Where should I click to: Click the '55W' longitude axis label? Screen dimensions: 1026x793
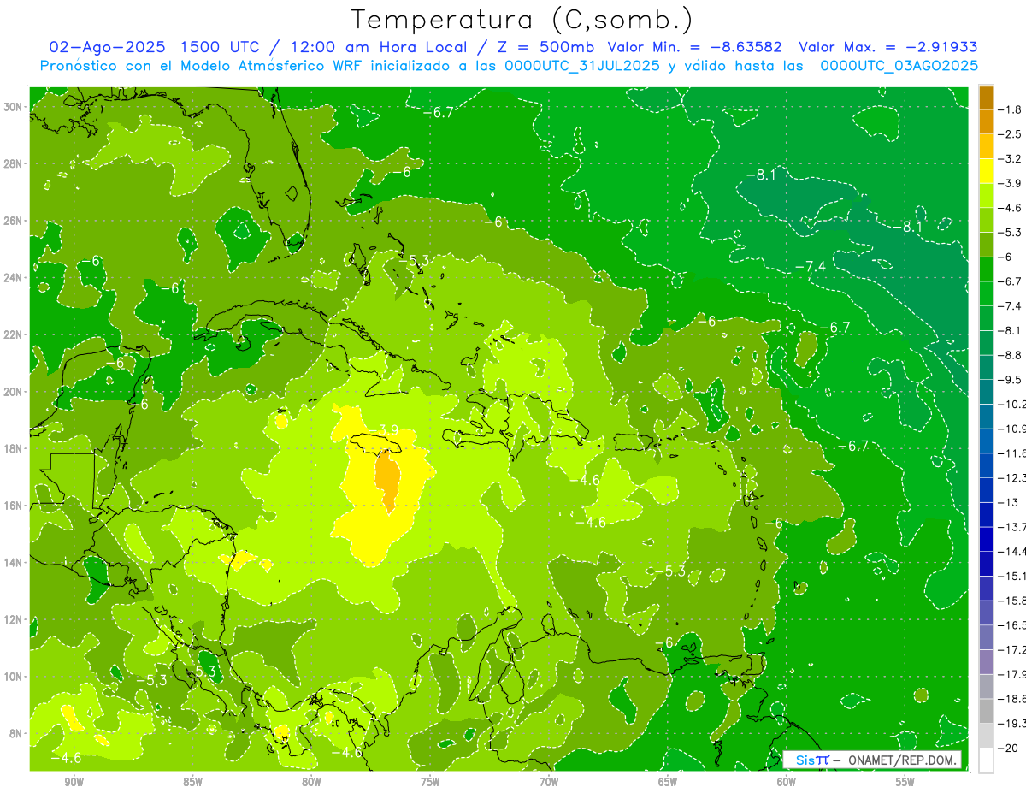[x=905, y=782]
